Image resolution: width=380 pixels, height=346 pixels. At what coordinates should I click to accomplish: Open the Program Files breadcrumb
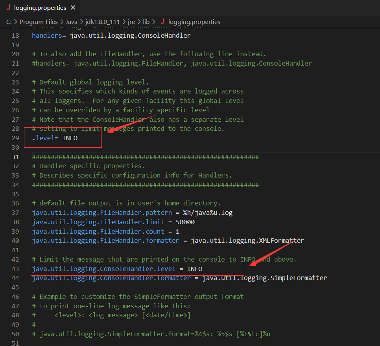coord(39,22)
